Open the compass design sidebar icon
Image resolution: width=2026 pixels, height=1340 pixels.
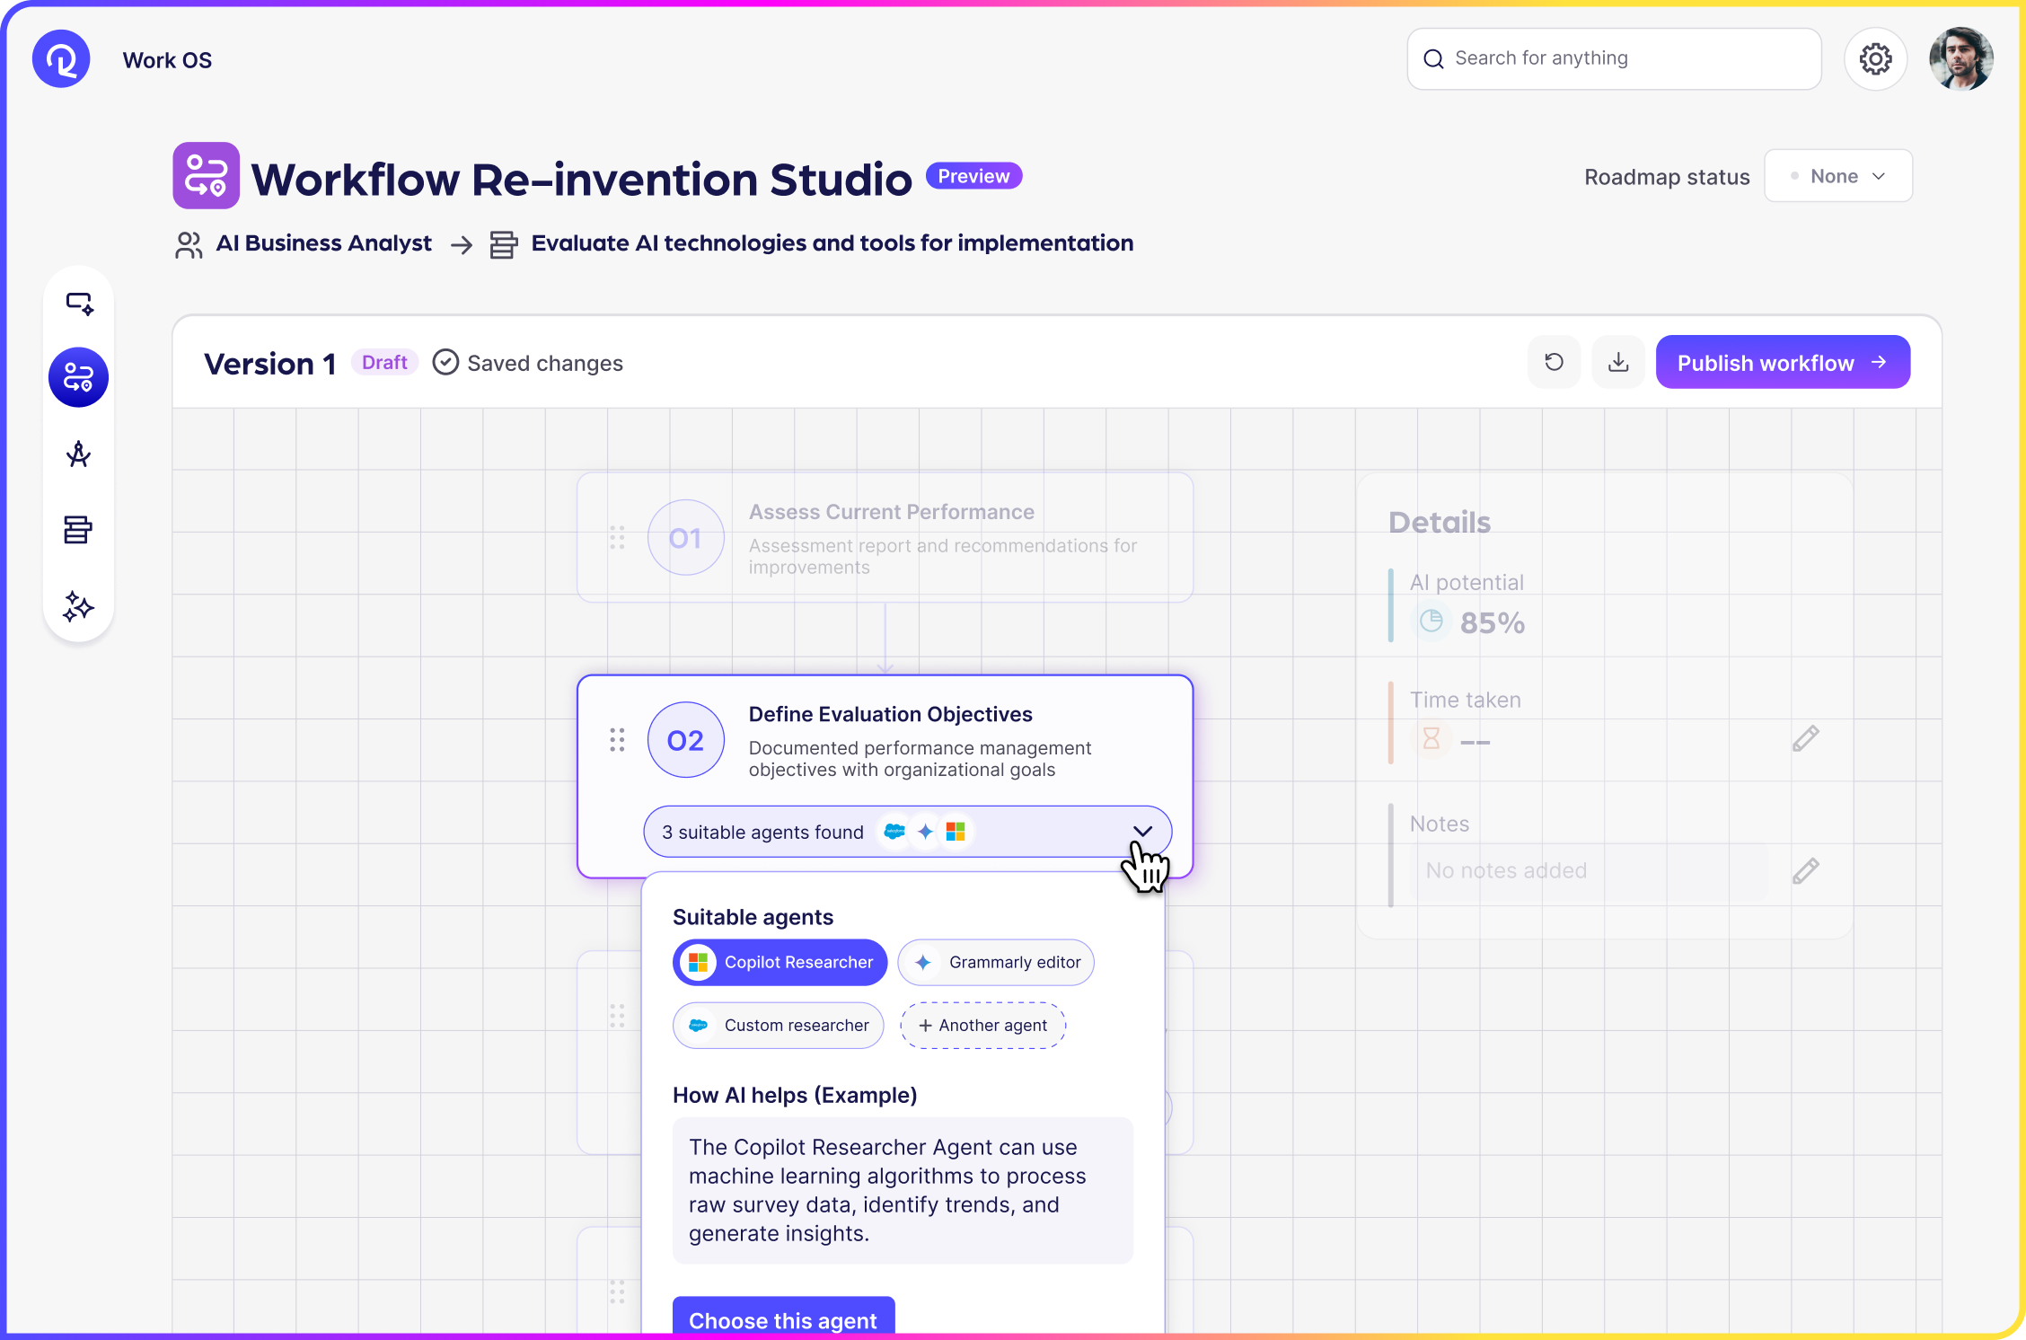pos(79,454)
